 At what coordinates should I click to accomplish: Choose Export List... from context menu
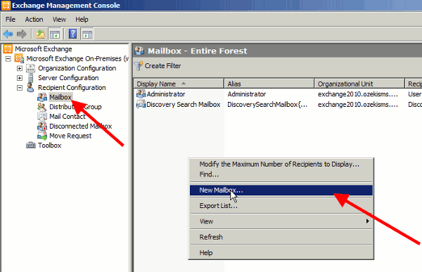click(281, 206)
